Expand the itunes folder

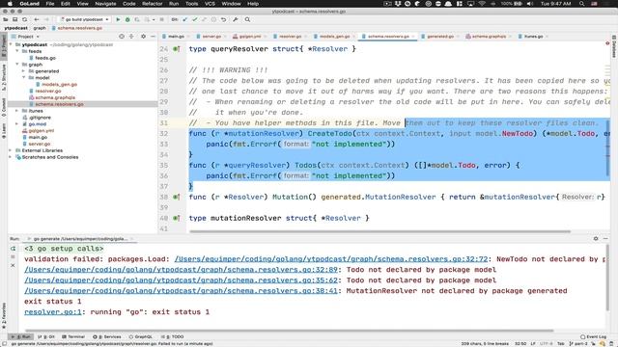17,111
